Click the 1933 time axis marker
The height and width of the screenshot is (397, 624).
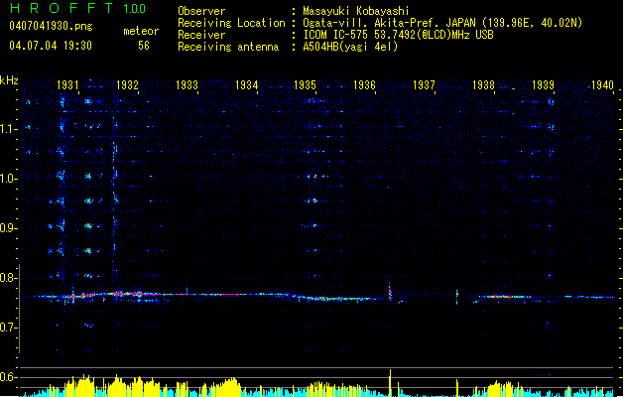pos(187,85)
